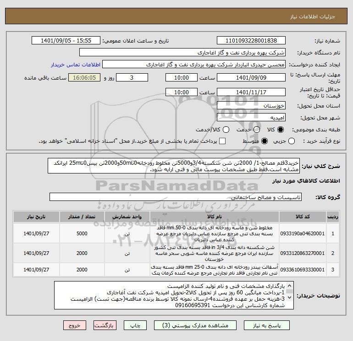Select item code 0933190a04620001

coord(303,233)
